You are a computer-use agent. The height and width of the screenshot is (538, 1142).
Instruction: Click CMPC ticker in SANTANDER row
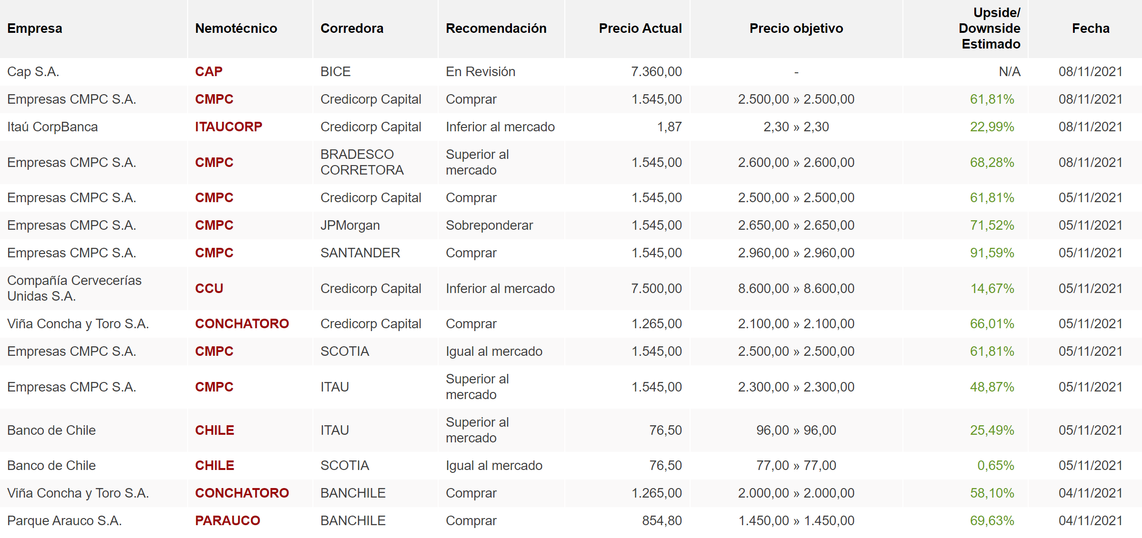coord(214,253)
